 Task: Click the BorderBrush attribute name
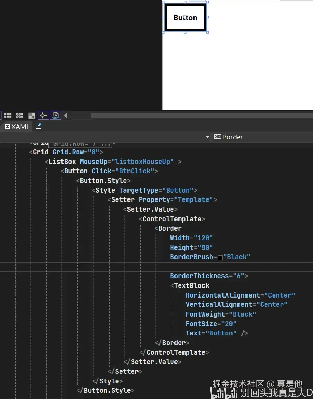coord(191,257)
